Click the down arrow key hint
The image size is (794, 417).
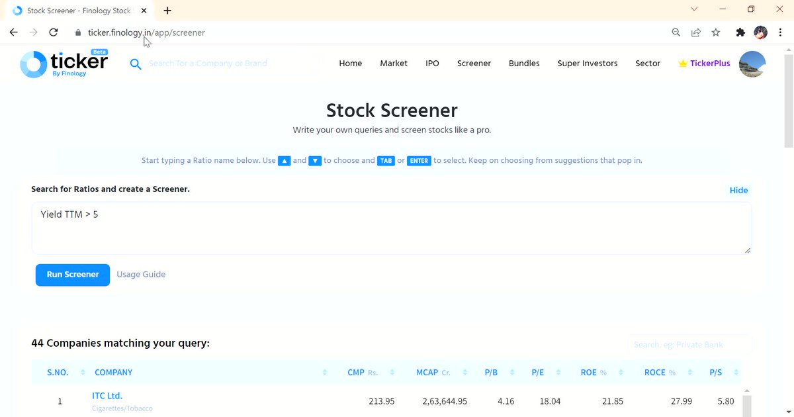pos(315,161)
